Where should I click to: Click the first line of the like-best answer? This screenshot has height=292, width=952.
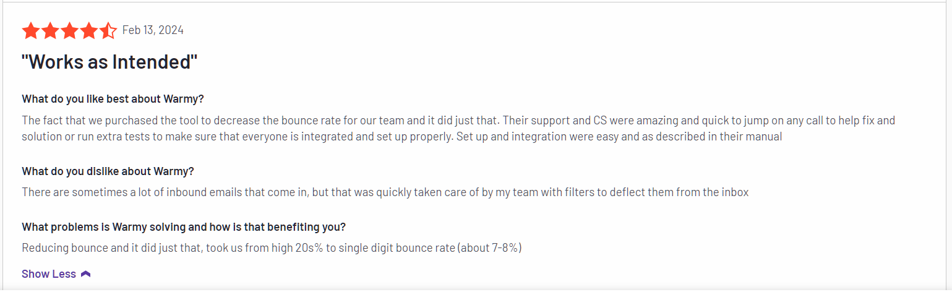[458, 120]
